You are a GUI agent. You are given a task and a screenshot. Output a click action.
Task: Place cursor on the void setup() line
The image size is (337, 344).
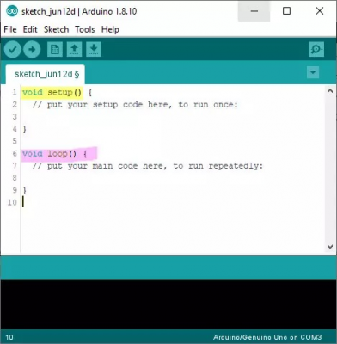point(57,93)
